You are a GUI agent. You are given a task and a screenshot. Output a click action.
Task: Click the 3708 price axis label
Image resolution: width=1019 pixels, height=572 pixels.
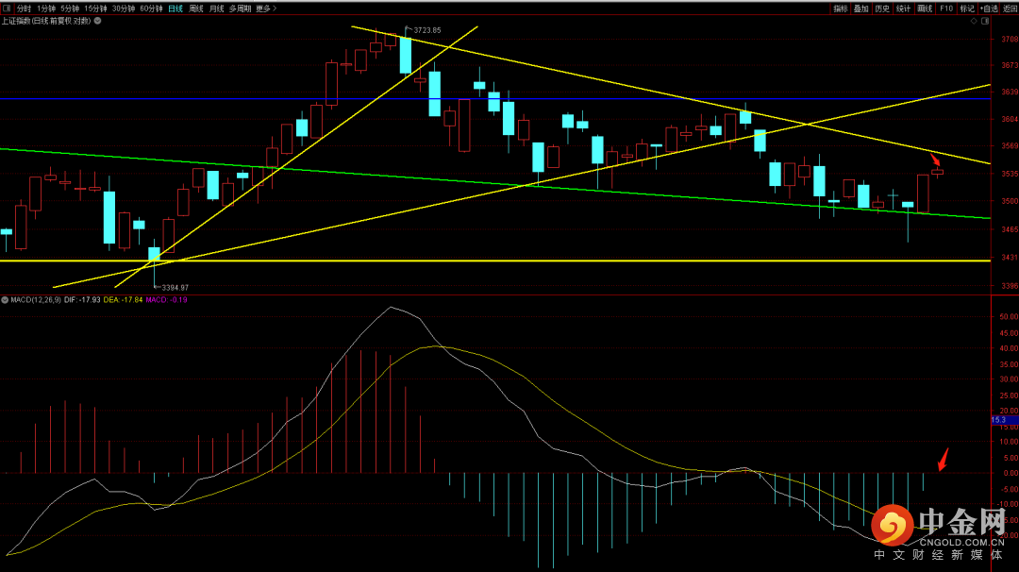click(x=1010, y=39)
